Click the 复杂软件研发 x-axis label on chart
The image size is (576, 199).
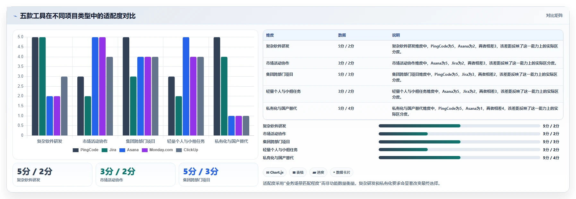[49, 141]
